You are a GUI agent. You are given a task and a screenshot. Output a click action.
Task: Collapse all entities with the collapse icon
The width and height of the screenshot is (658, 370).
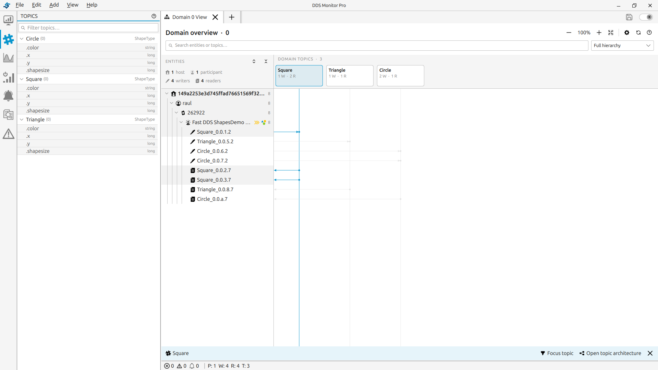266,61
